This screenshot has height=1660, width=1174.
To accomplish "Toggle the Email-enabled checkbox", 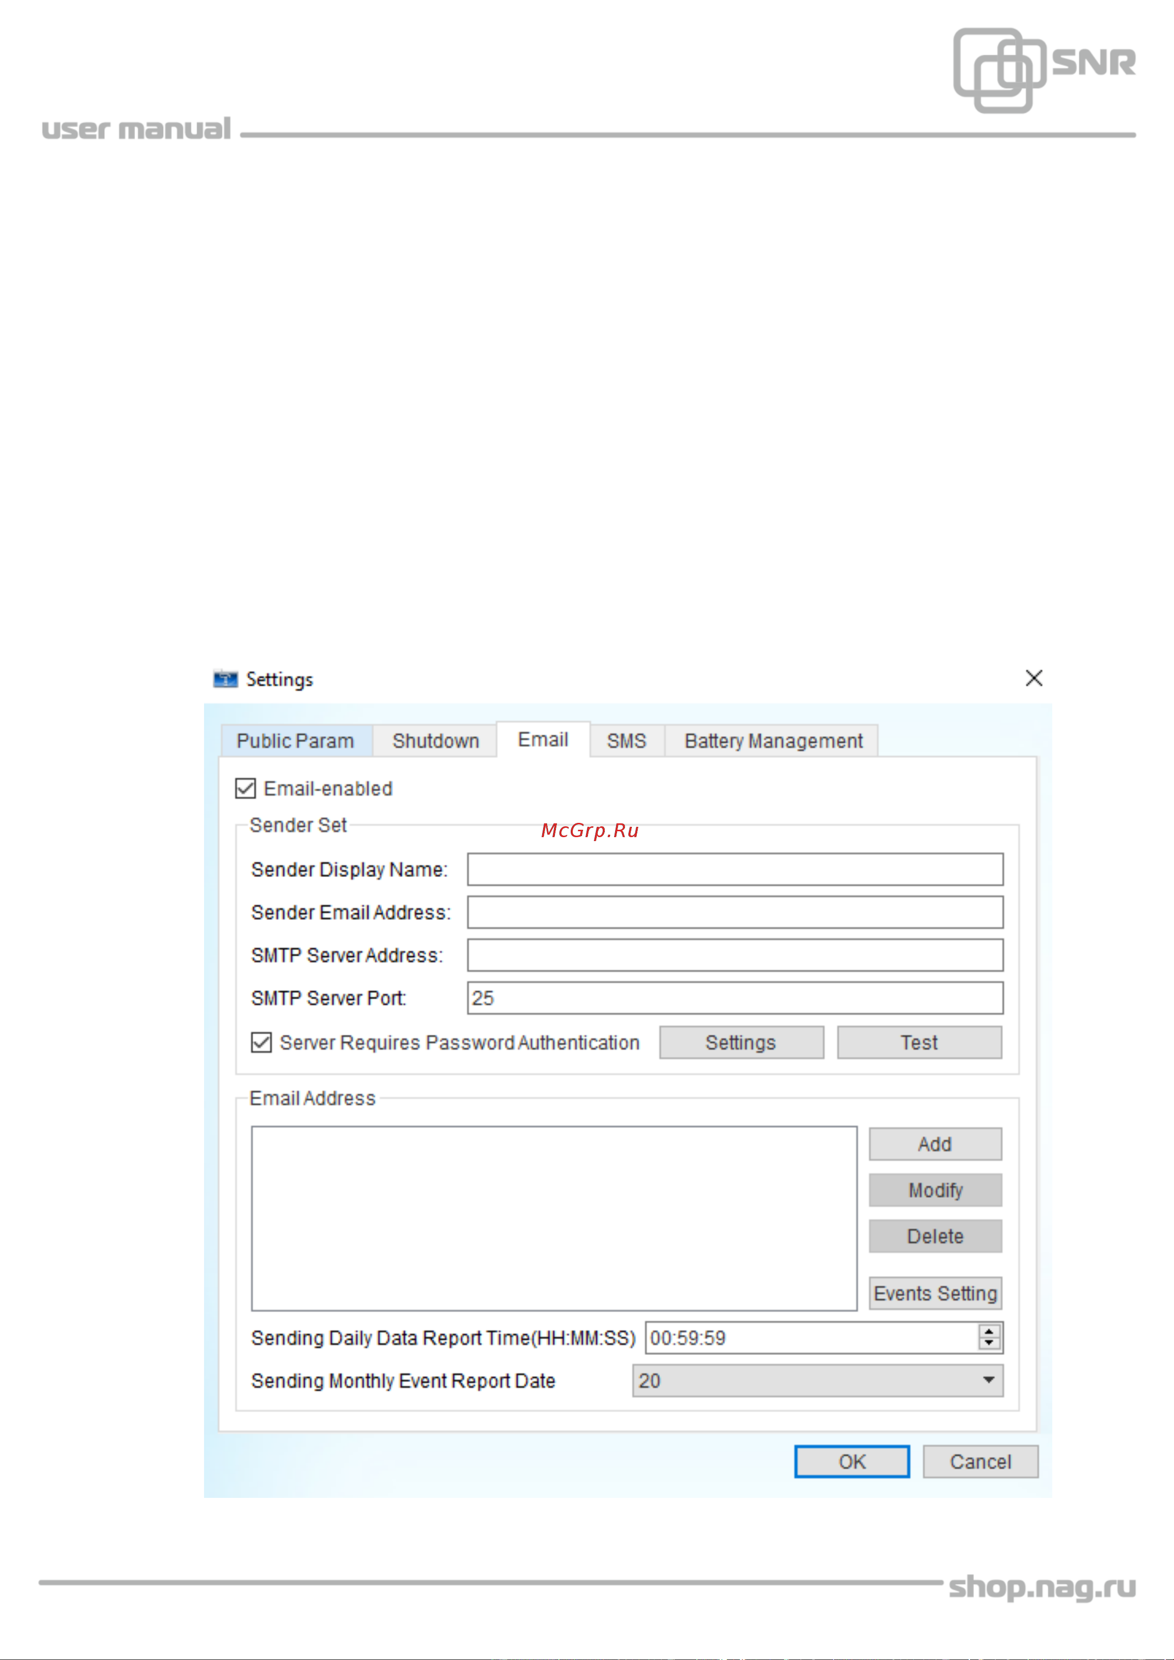I will pyautogui.click(x=246, y=788).
